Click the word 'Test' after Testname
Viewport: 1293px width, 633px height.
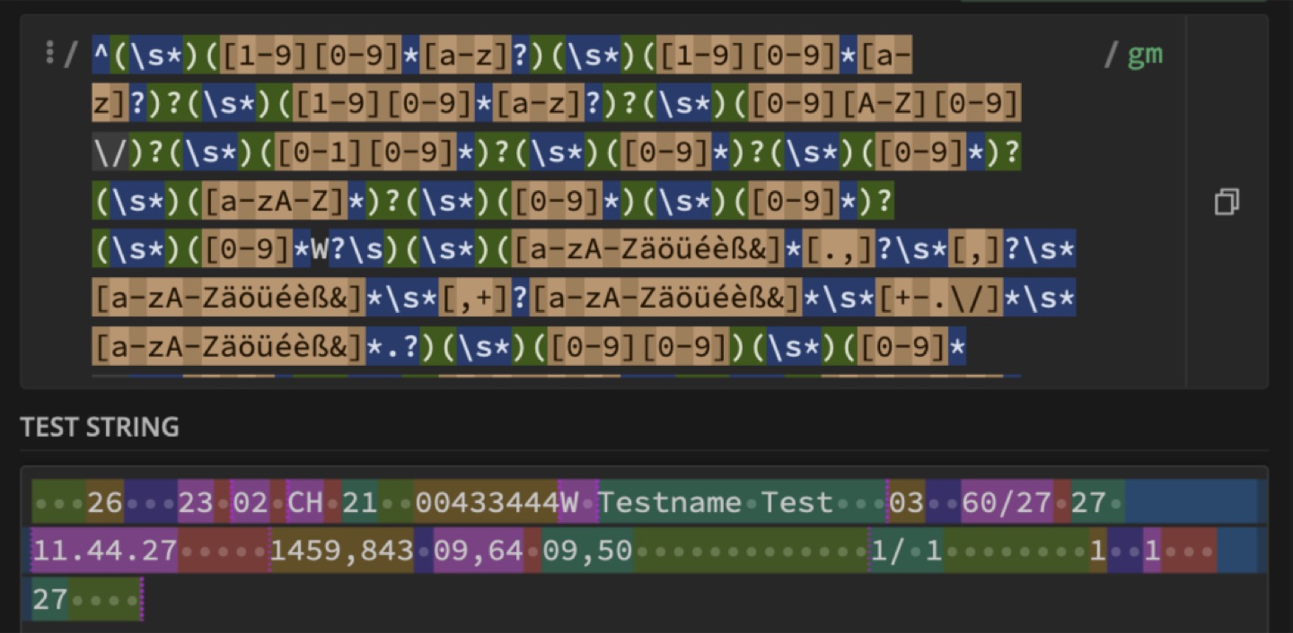click(797, 502)
